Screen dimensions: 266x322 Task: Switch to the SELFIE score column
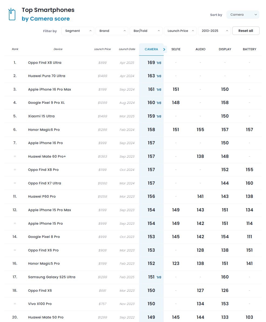point(176,49)
